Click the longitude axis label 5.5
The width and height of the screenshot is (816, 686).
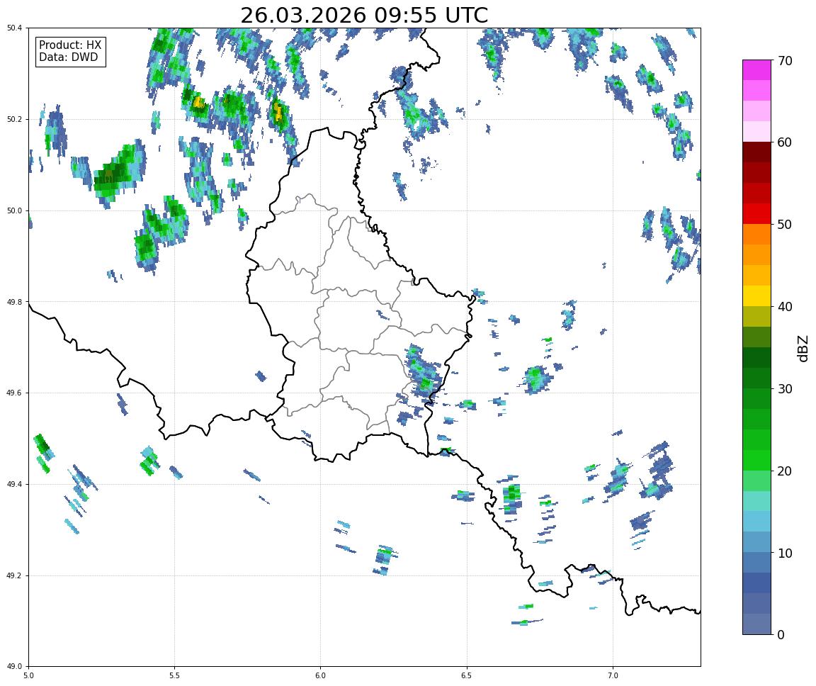click(174, 675)
